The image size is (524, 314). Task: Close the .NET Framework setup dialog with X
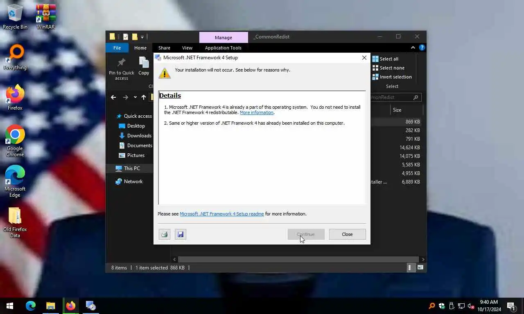(364, 58)
